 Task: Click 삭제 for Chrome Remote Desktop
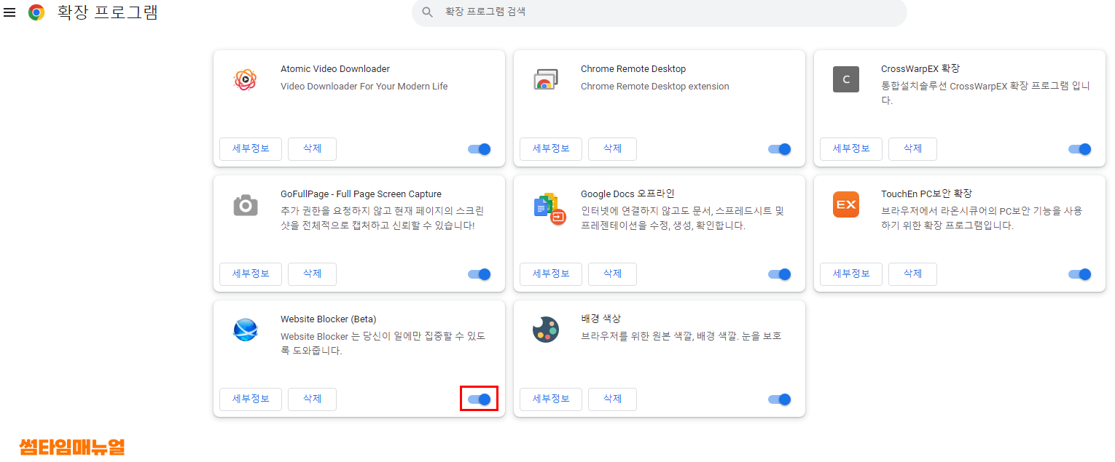point(612,149)
